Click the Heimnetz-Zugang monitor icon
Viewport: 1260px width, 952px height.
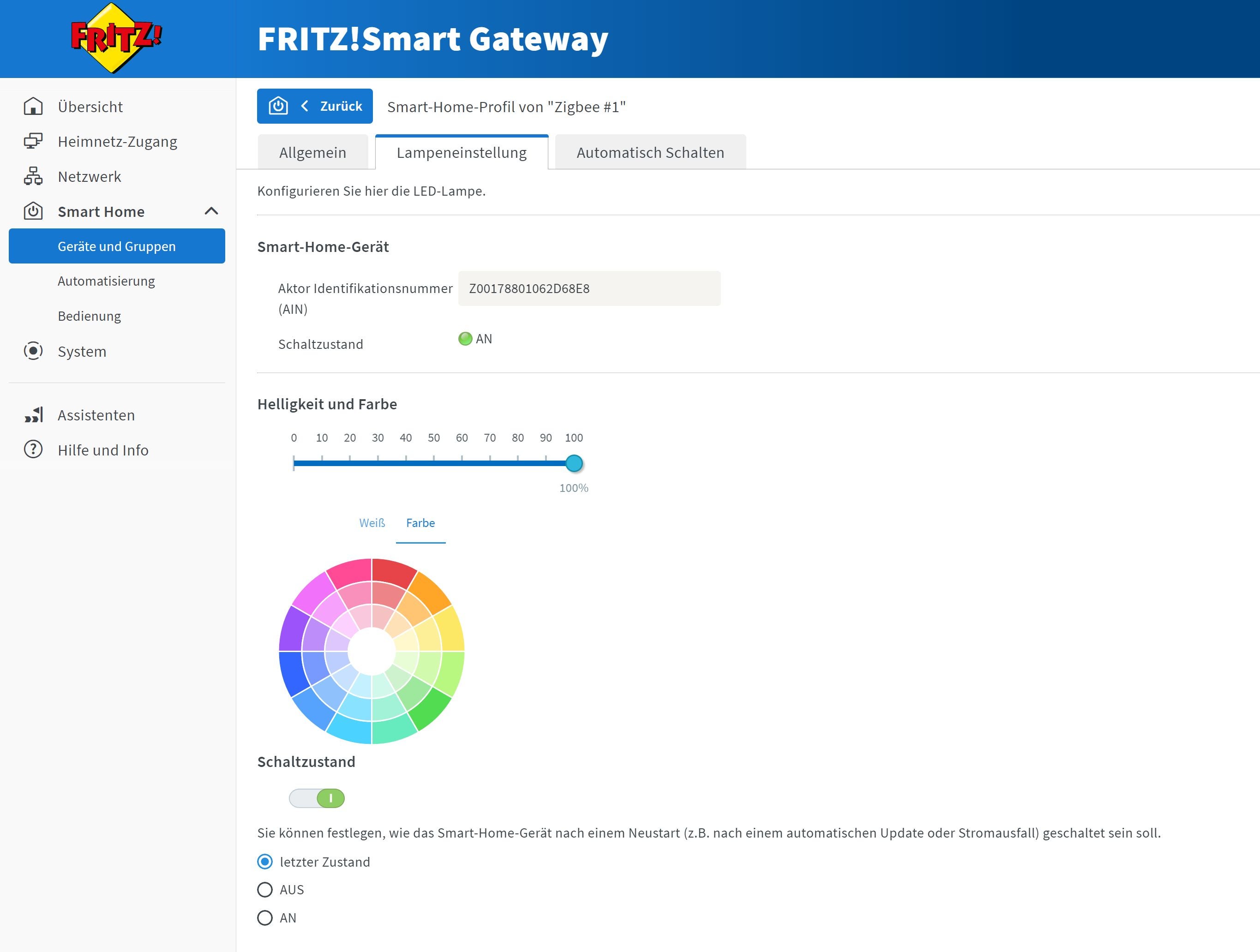click(33, 141)
